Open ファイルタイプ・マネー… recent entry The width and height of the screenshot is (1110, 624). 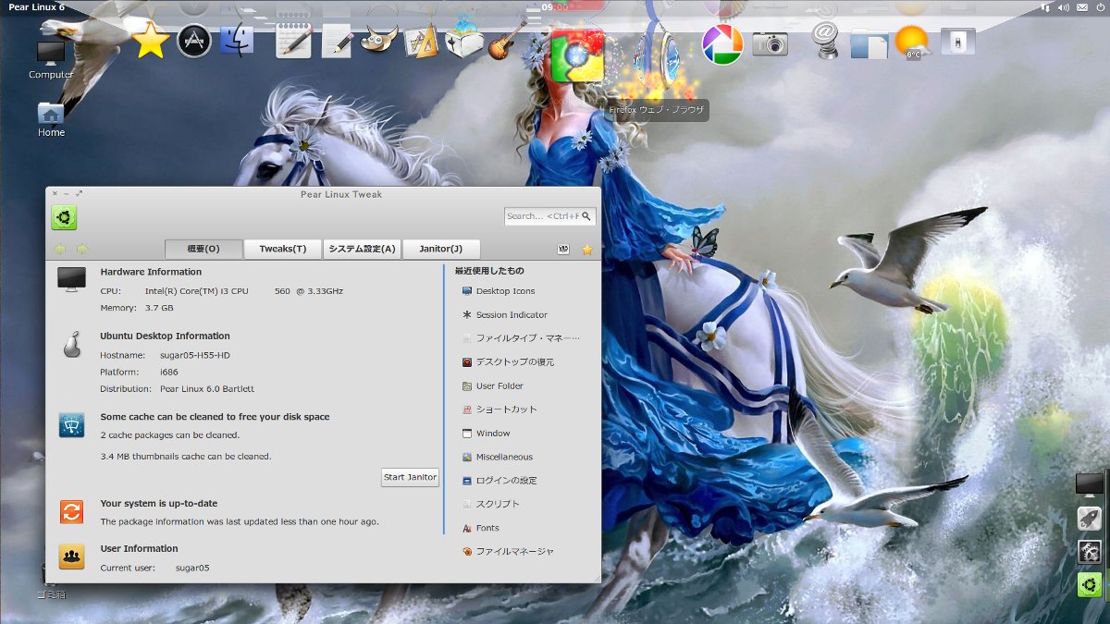tap(523, 338)
